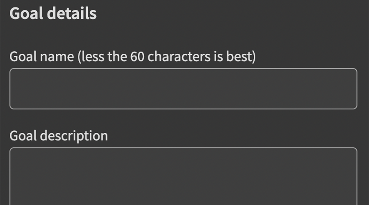Focus the Goal description text area

[x=183, y=176]
